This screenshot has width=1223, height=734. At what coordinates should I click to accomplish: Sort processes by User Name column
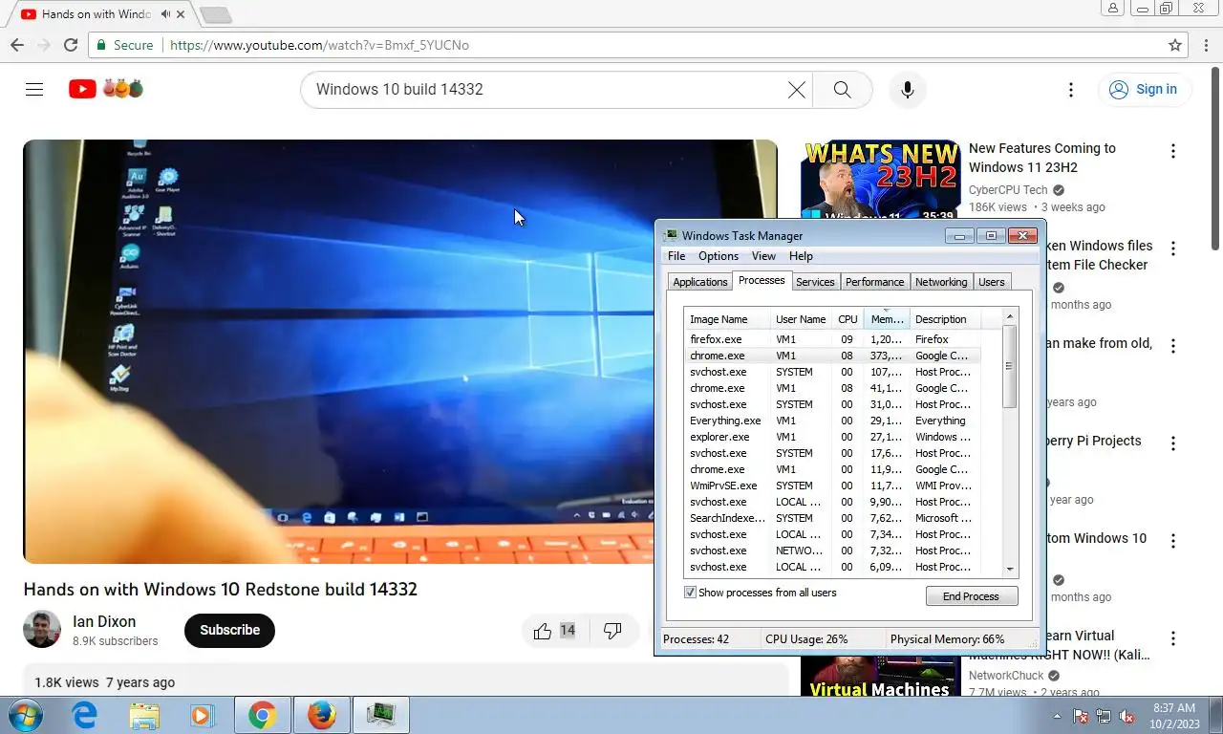click(x=801, y=319)
